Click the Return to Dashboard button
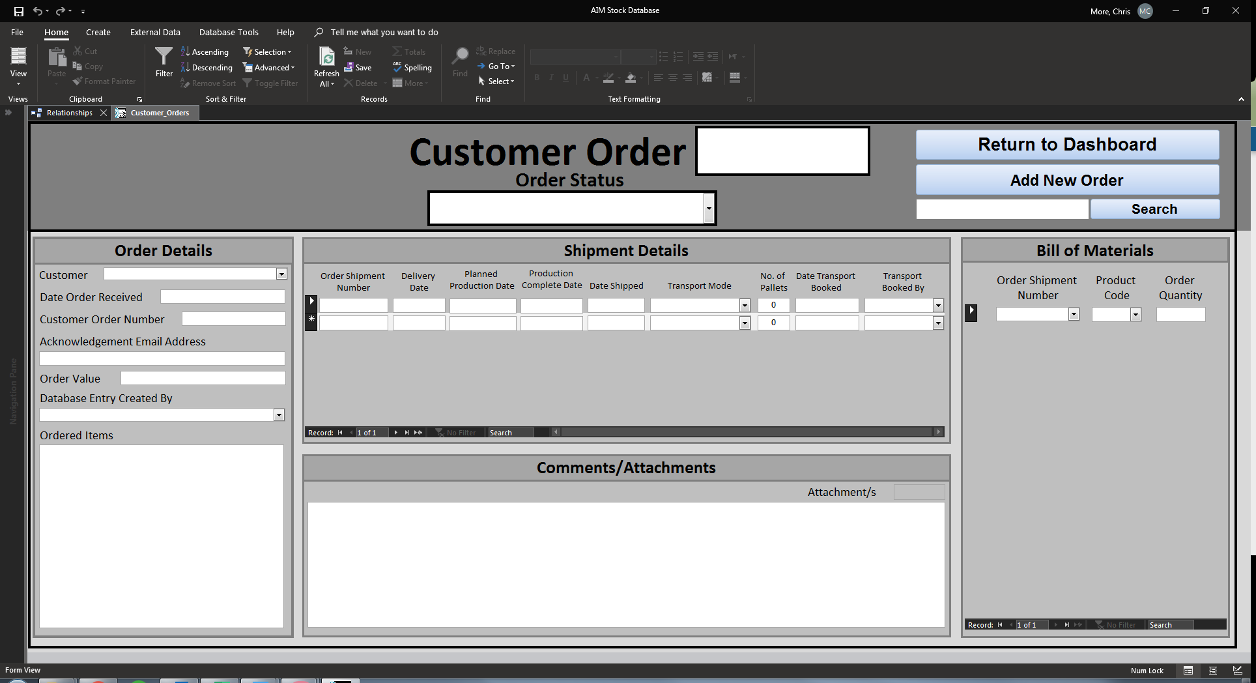The width and height of the screenshot is (1256, 683). tap(1067, 145)
